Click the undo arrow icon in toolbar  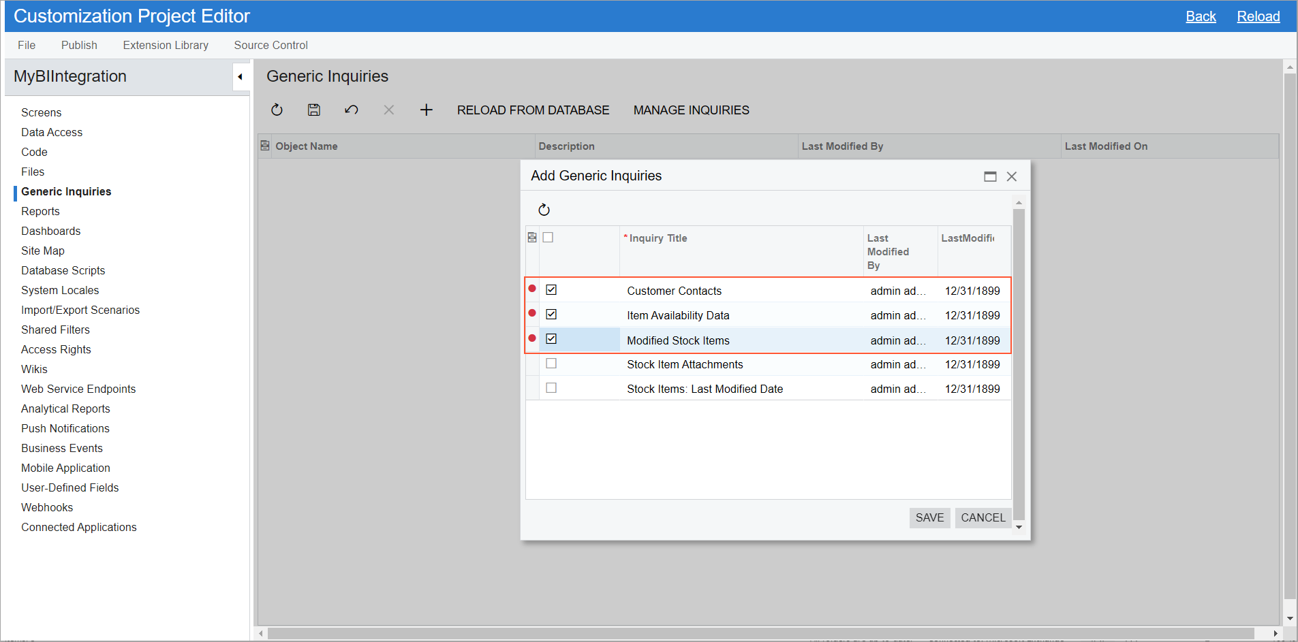click(352, 110)
